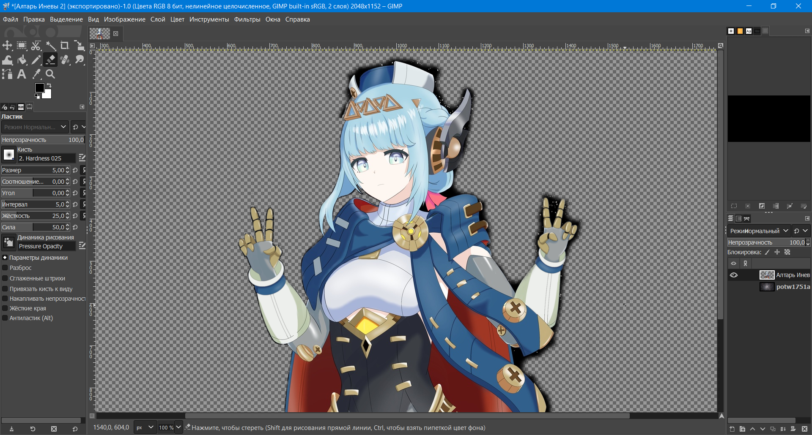The height and width of the screenshot is (435, 812).
Task: Swap foreground and background colors
Action: point(49,85)
